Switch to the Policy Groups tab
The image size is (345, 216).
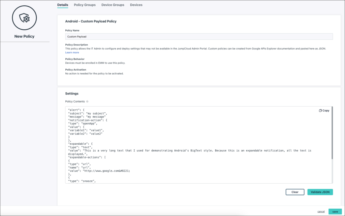[x=85, y=5]
